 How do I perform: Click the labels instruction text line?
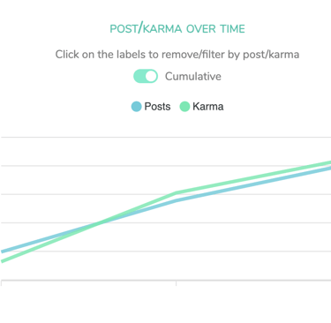(177, 55)
